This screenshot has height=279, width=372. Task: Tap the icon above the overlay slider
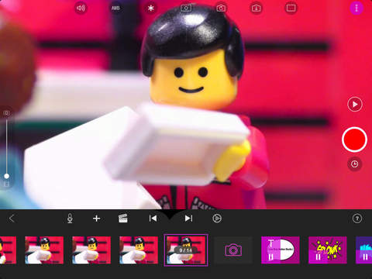click(x=7, y=113)
